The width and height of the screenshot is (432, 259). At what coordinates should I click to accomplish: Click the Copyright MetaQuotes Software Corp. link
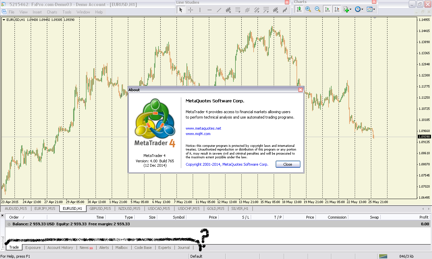tap(227, 164)
